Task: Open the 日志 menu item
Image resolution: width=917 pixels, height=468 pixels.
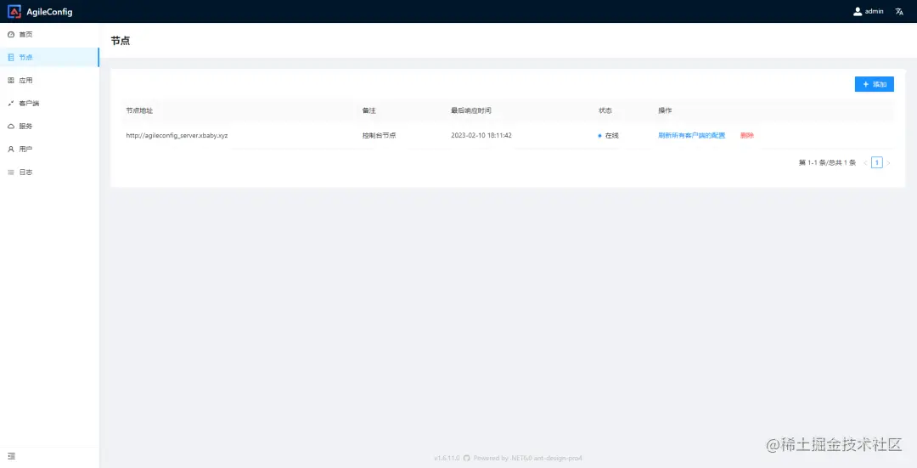Action: 50,172
